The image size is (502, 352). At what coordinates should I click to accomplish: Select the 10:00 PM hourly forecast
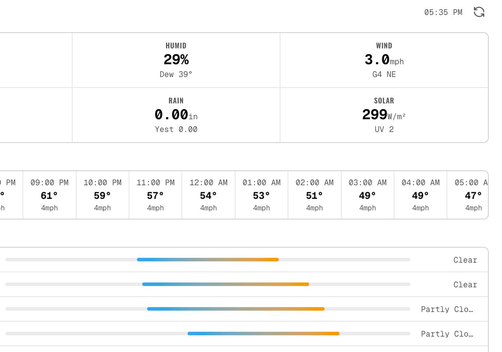(103, 195)
